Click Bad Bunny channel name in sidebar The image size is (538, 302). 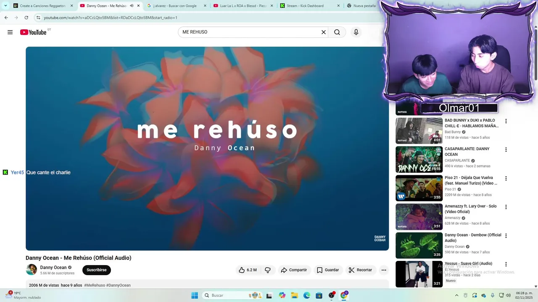[x=453, y=132]
